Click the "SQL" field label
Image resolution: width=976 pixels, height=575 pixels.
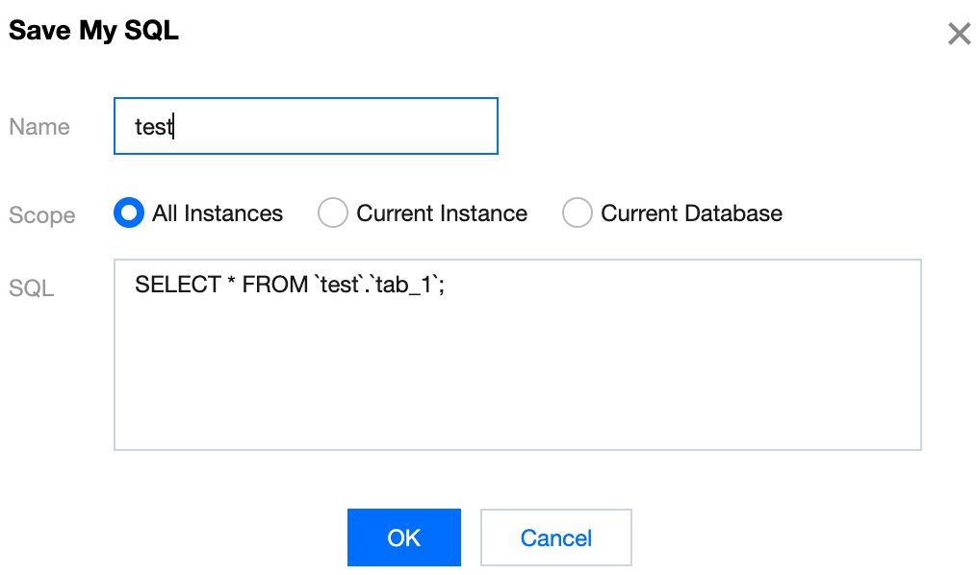coord(32,287)
